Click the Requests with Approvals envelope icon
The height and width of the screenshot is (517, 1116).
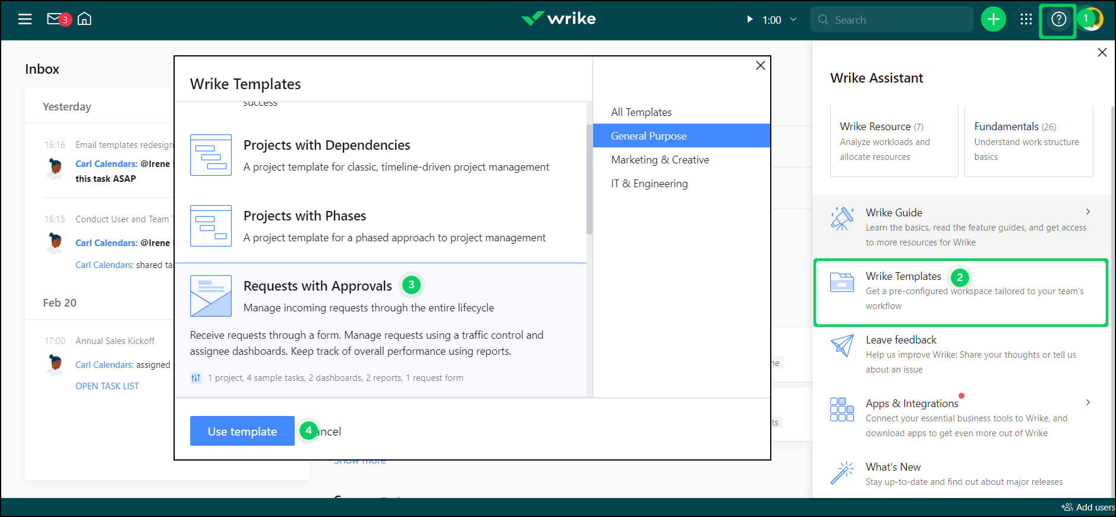(x=211, y=296)
